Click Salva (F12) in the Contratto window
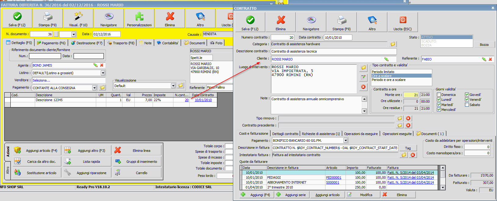 pos(250,22)
